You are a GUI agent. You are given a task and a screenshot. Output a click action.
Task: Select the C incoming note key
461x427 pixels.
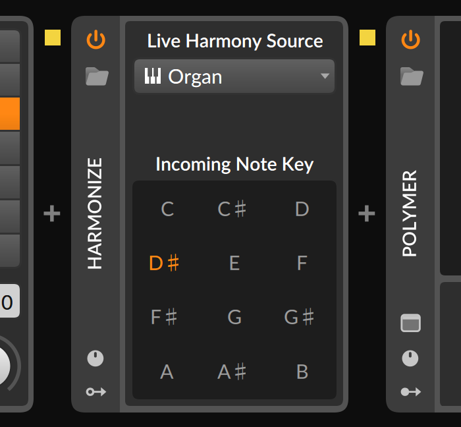click(x=167, y=210)
